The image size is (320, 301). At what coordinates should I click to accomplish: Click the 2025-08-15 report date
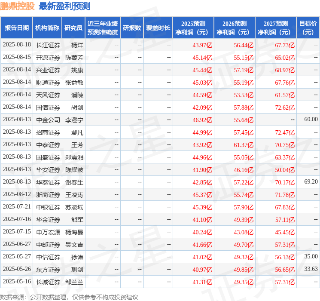tap(17, 57)
